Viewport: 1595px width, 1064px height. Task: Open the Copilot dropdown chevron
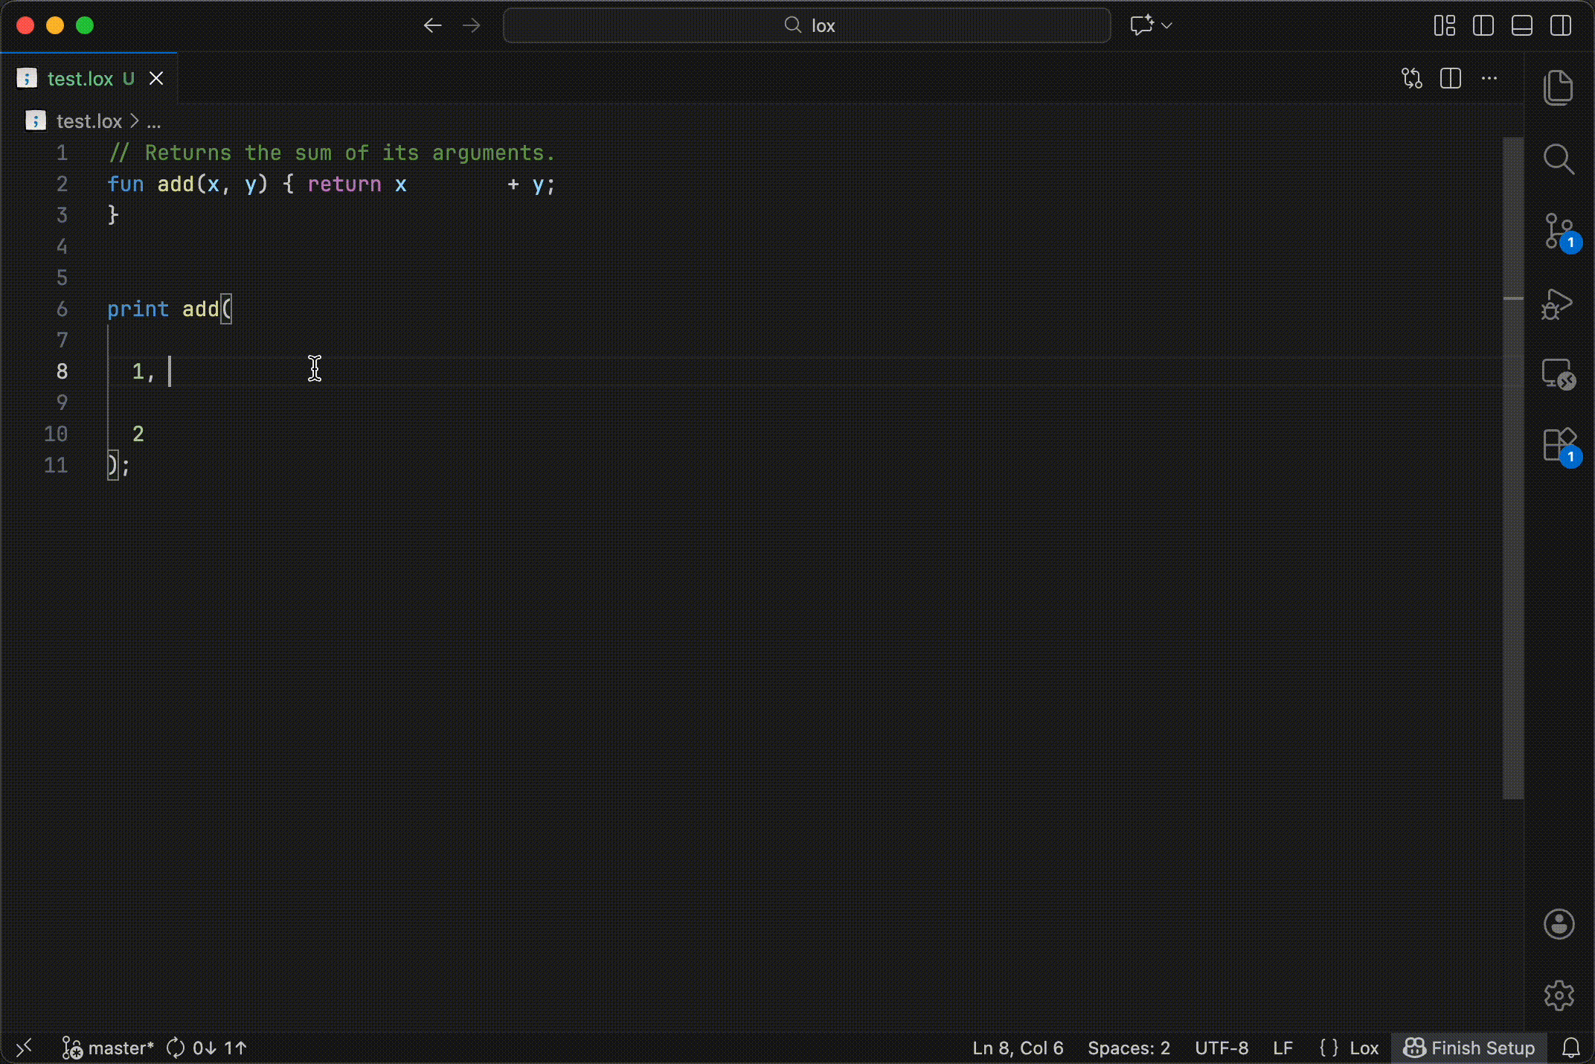[1166, 25]
